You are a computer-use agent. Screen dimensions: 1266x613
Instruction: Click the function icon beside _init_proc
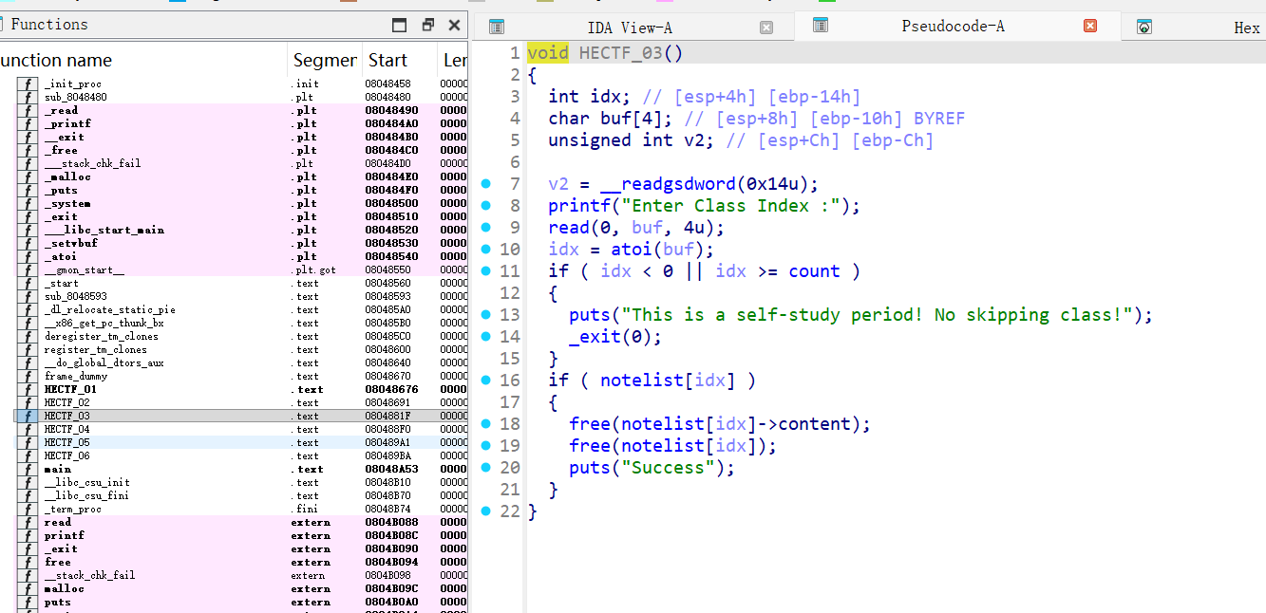[x=26, y=82]
